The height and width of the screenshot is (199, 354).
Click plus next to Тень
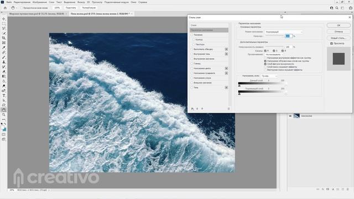226,87
